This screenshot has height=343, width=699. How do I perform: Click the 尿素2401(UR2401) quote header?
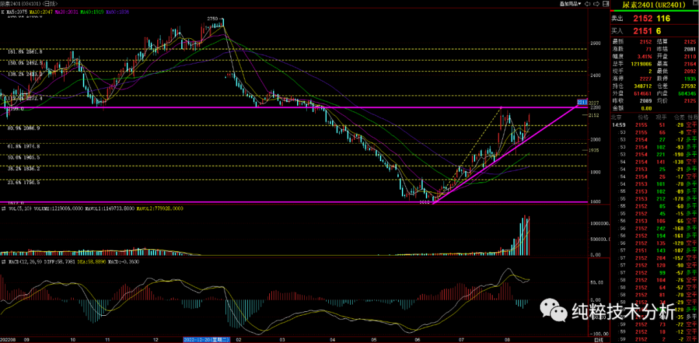pos(654,5)
